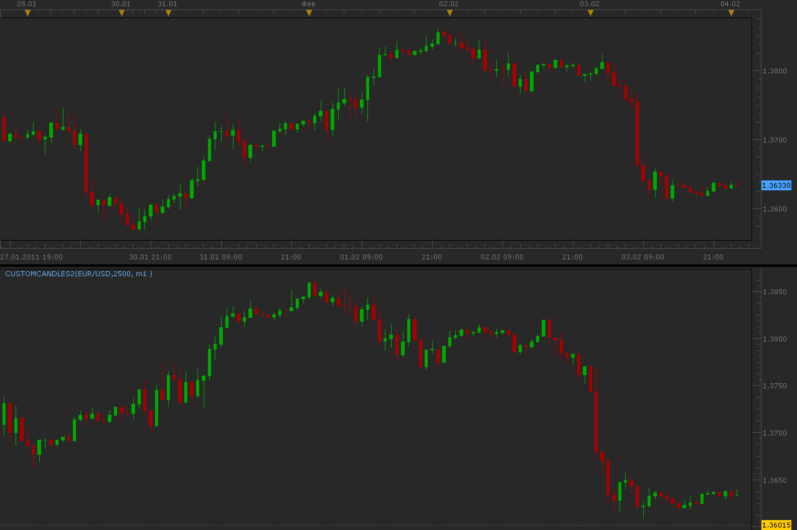
Task: Click 1.3800 on the upper chart price scale
Action: pyautogui.click(x=775, y=71)
